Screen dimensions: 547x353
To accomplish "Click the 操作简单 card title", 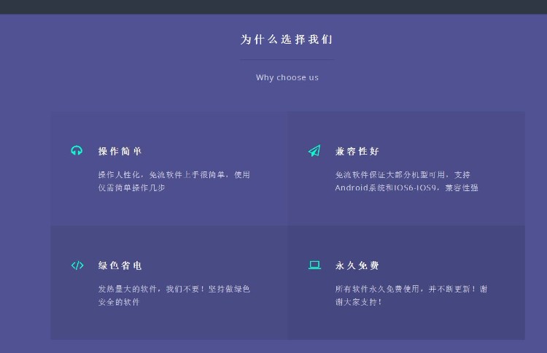I will click(x=120, y=152).
